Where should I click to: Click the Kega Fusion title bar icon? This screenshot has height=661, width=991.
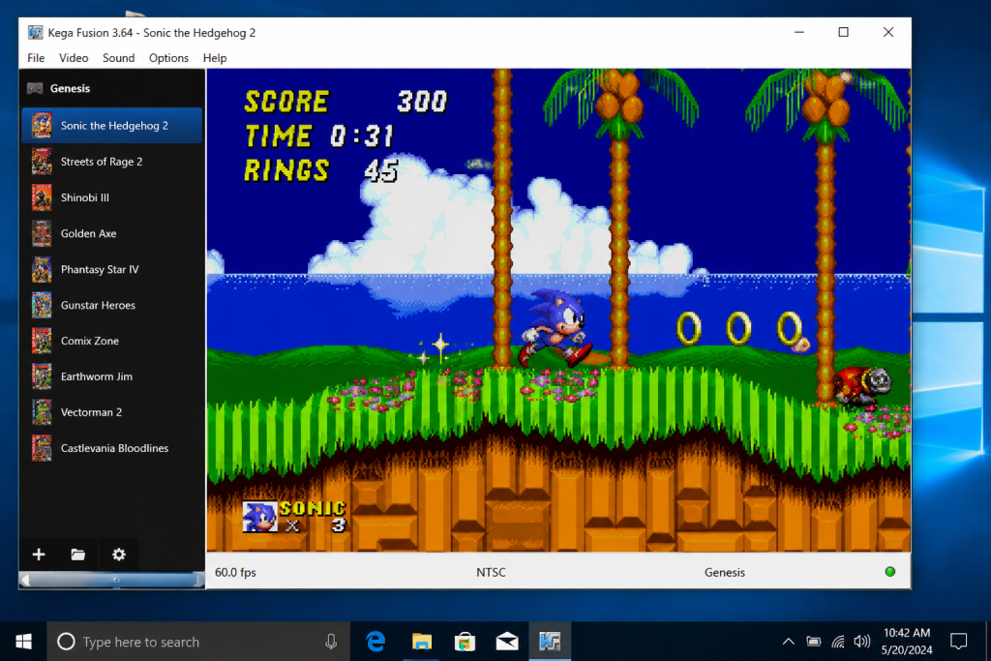(x=36, y=32)
